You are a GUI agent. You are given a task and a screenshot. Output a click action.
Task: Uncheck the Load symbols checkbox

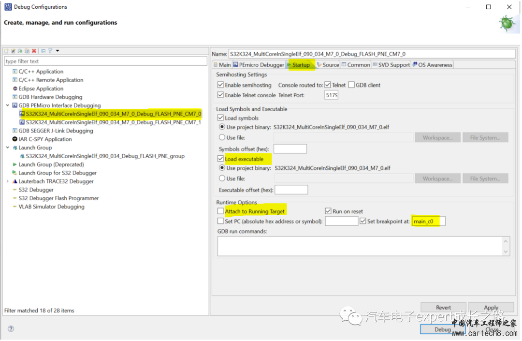tap(220, 118)
